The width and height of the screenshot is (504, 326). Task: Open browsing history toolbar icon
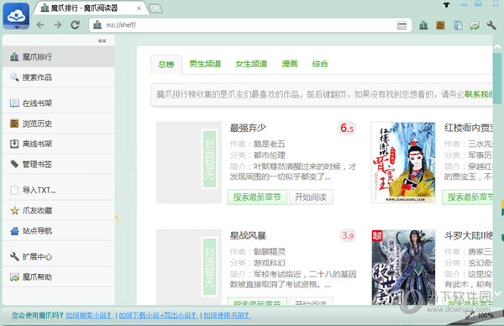tap(440, 25)
